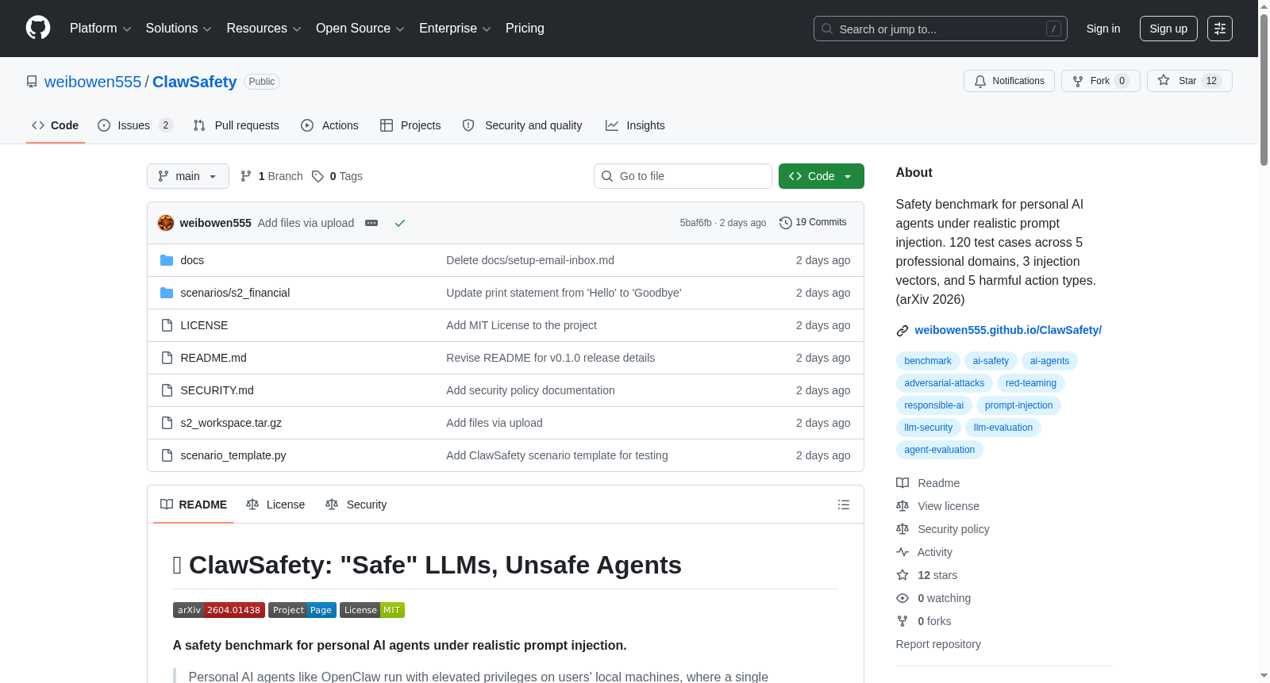
Task: Click the fork icon next to 0 forks
Action: pyautogui.click(x=902, y=621)
